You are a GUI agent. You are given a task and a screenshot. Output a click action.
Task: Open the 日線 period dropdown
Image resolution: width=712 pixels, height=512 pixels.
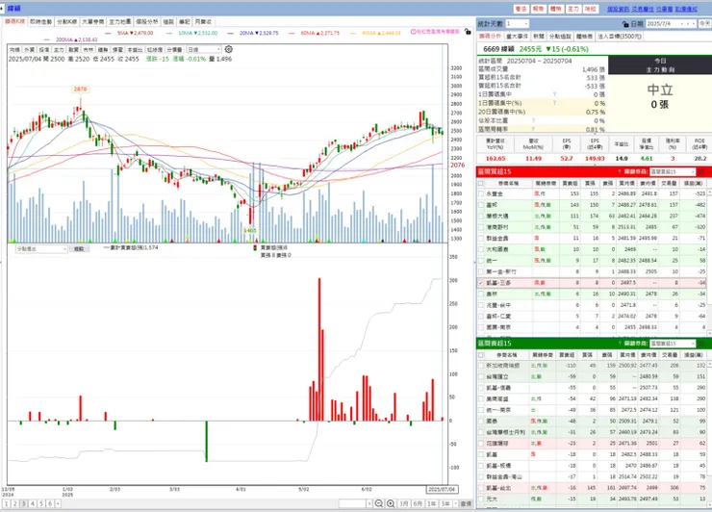click(x=204, y=49)
